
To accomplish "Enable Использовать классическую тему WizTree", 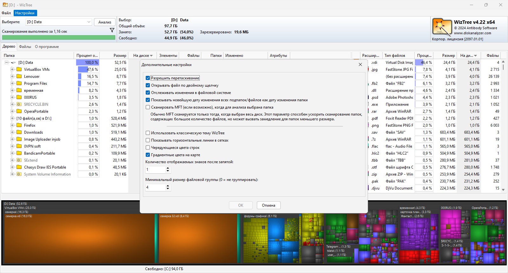I will (x=148, y=133).
